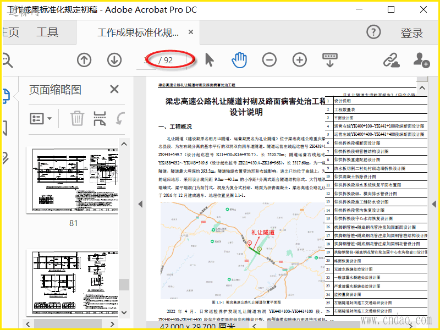Go to the next page with down arrow
This screenshot has height=330, width=440.
click(x=114, y=60)
